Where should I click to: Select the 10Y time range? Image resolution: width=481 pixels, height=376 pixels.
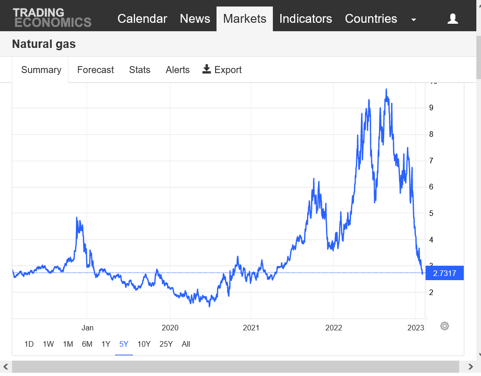coord(144,344)
